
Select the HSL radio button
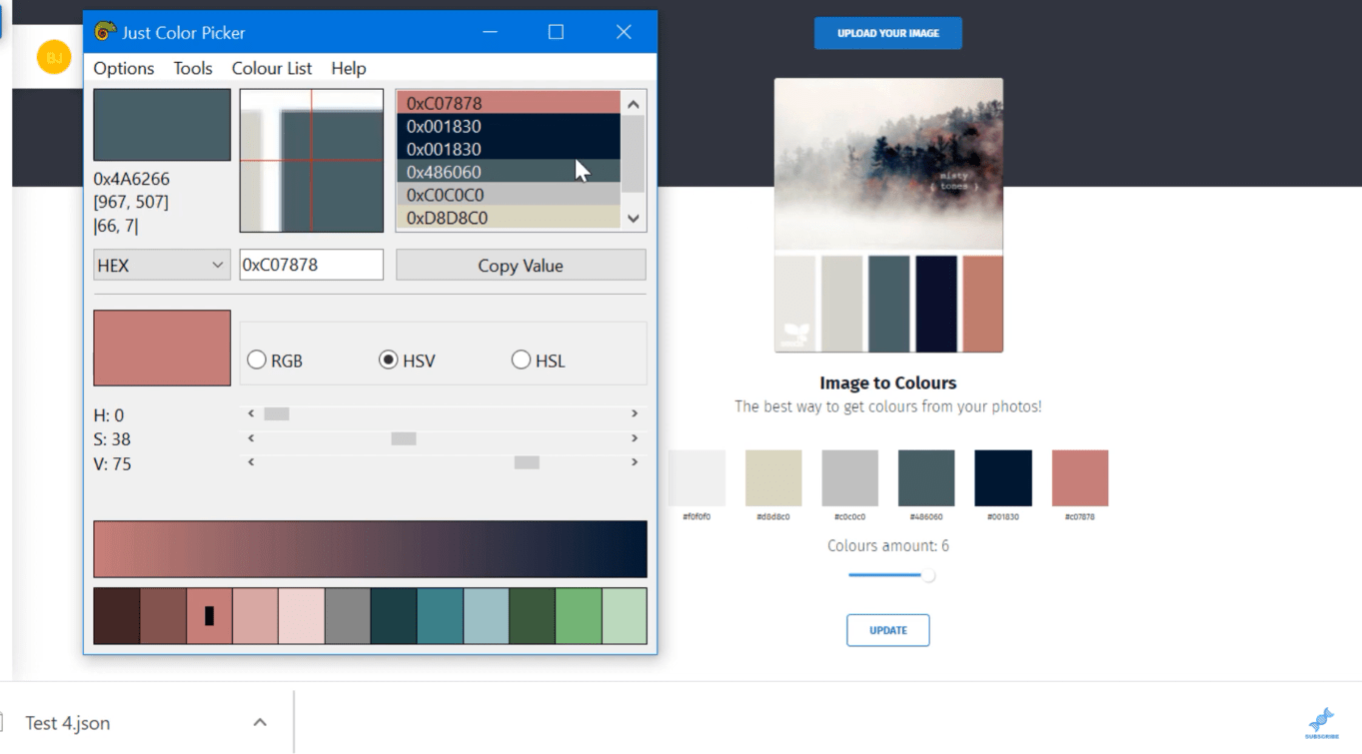[x=521, y=361]
